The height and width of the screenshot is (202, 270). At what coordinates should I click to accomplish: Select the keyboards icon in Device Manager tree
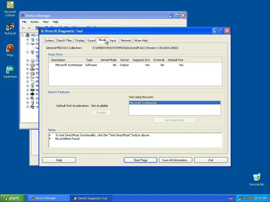(x=32, y=77)
